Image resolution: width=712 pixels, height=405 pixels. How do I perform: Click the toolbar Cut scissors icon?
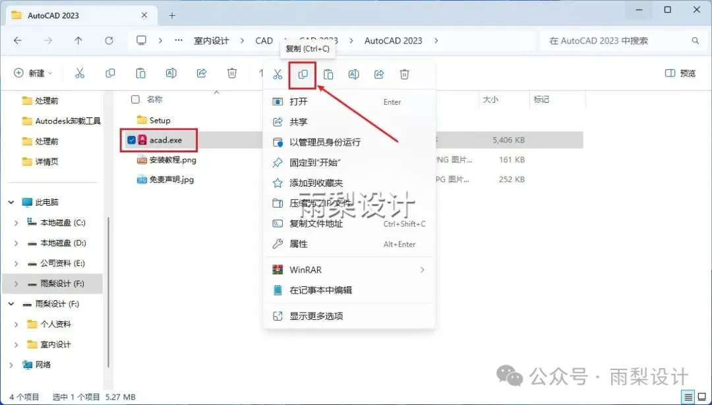(80, 73)
